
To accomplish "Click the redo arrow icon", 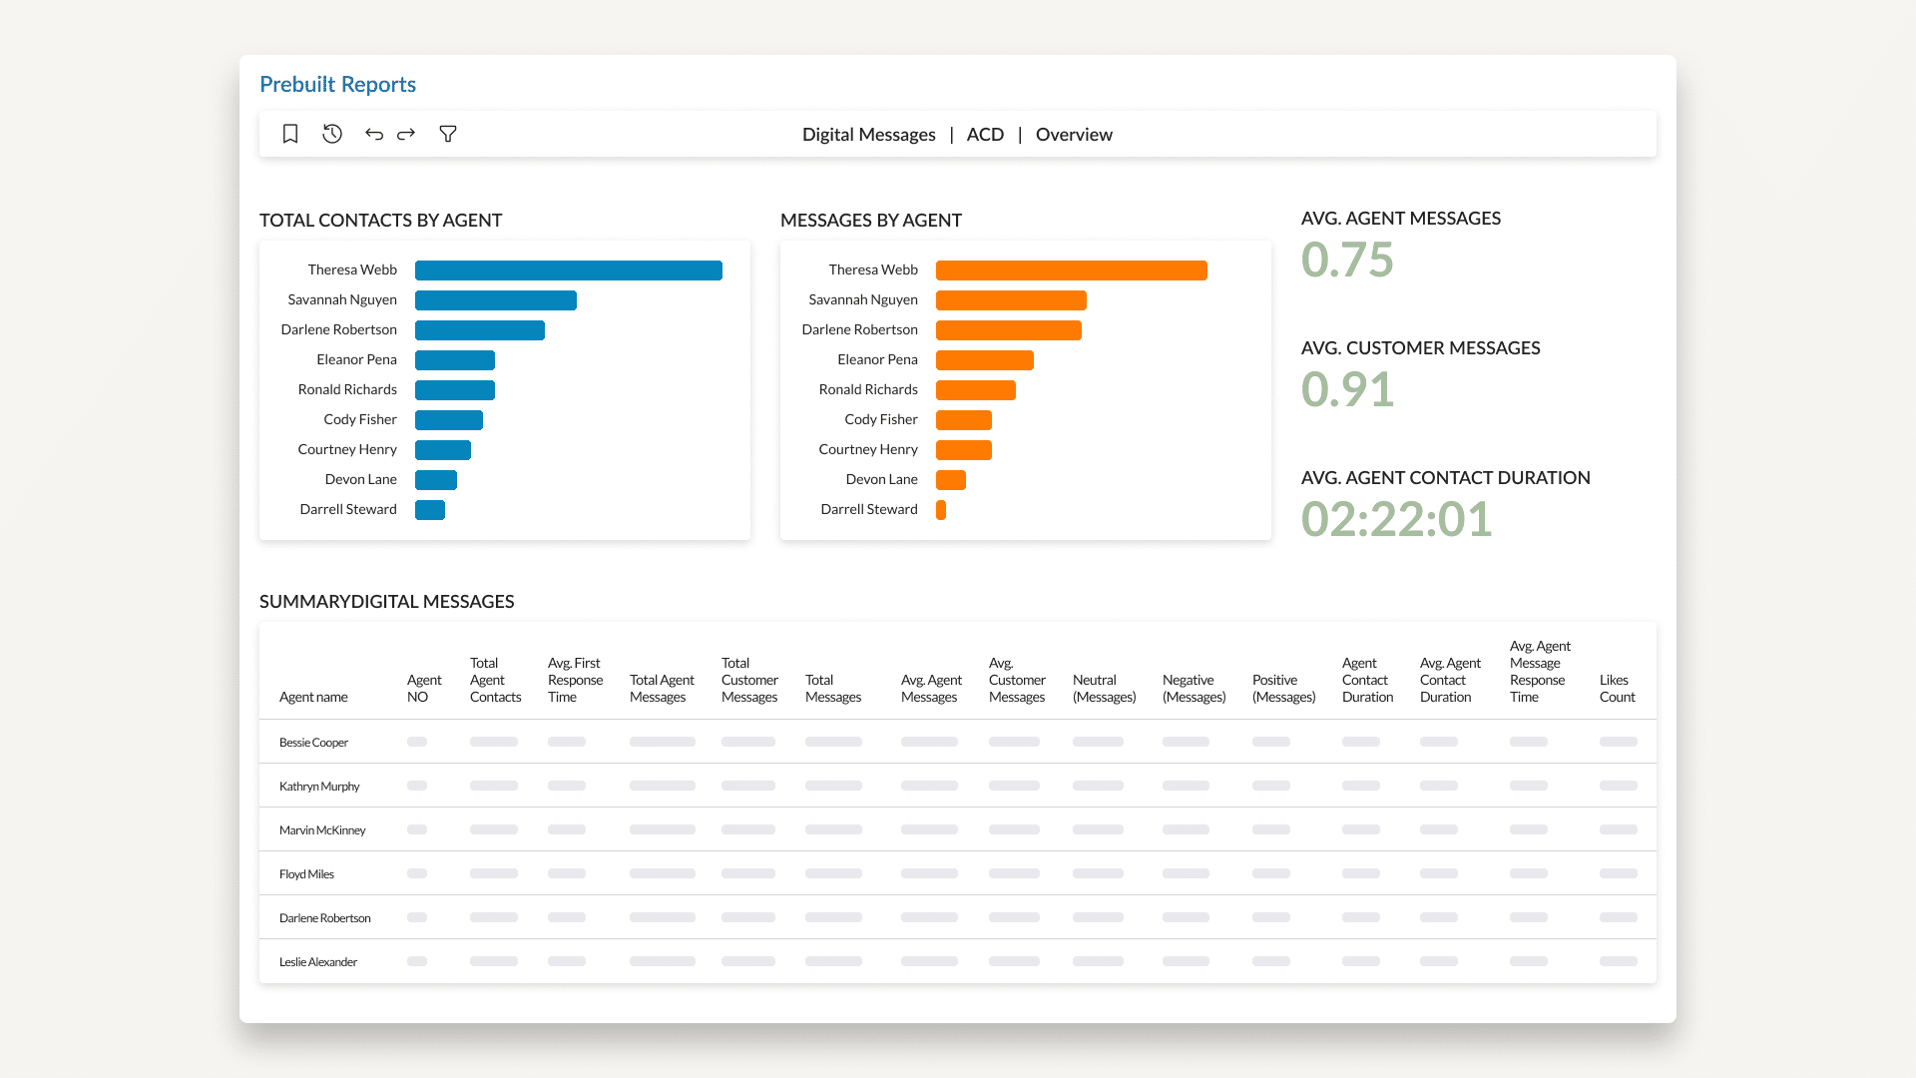I will (x=406, y=134).
